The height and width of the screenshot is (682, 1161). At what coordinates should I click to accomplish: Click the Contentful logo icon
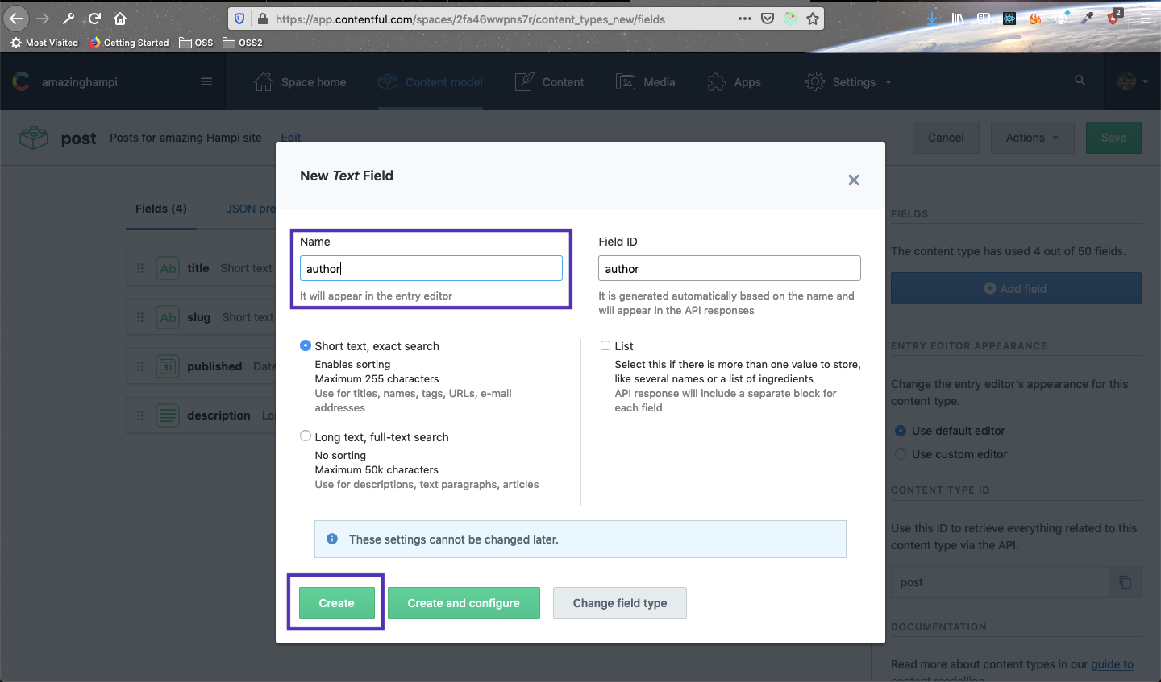[21, 81]
